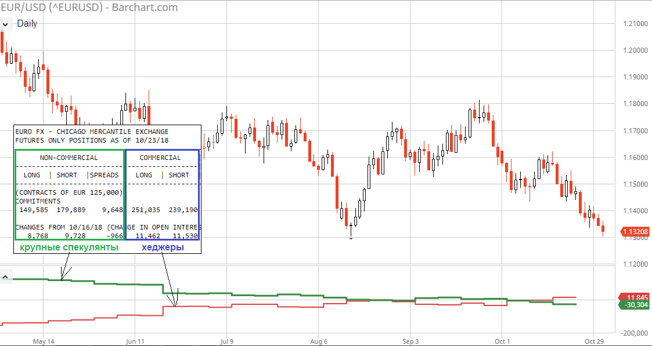Image resolution: width=652 pixels, height=346 pixels.
Task: Select the NON-COMMERCIAL column header
Action: pos(69,158)
